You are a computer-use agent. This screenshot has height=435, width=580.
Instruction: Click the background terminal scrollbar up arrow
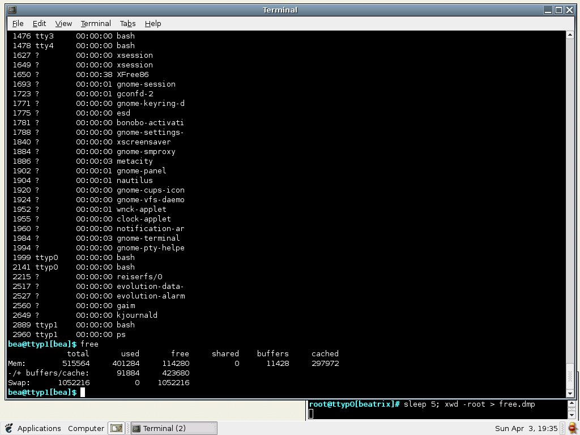point(572,403)
